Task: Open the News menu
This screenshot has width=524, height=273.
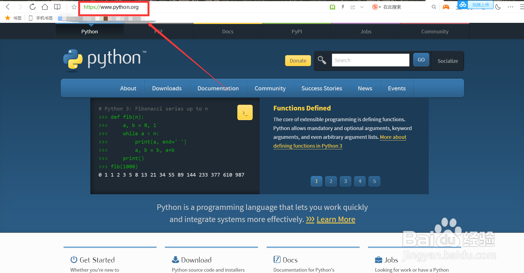Action: (365, 88)
